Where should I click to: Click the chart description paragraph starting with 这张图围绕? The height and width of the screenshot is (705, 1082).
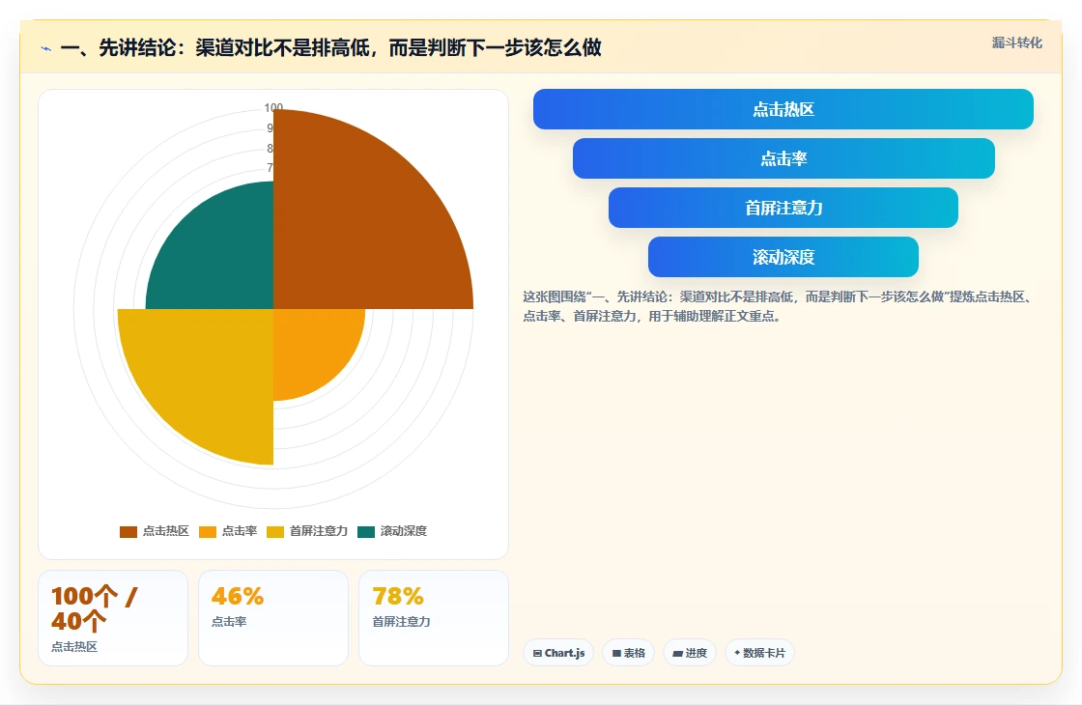[778, 306]
